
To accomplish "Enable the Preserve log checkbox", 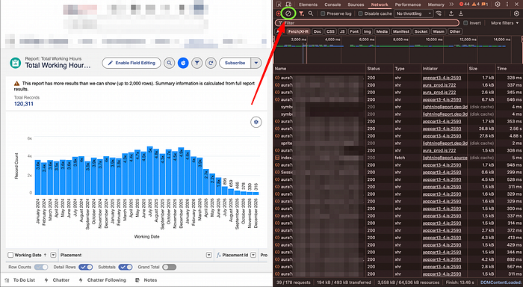I will pos(323,13).
